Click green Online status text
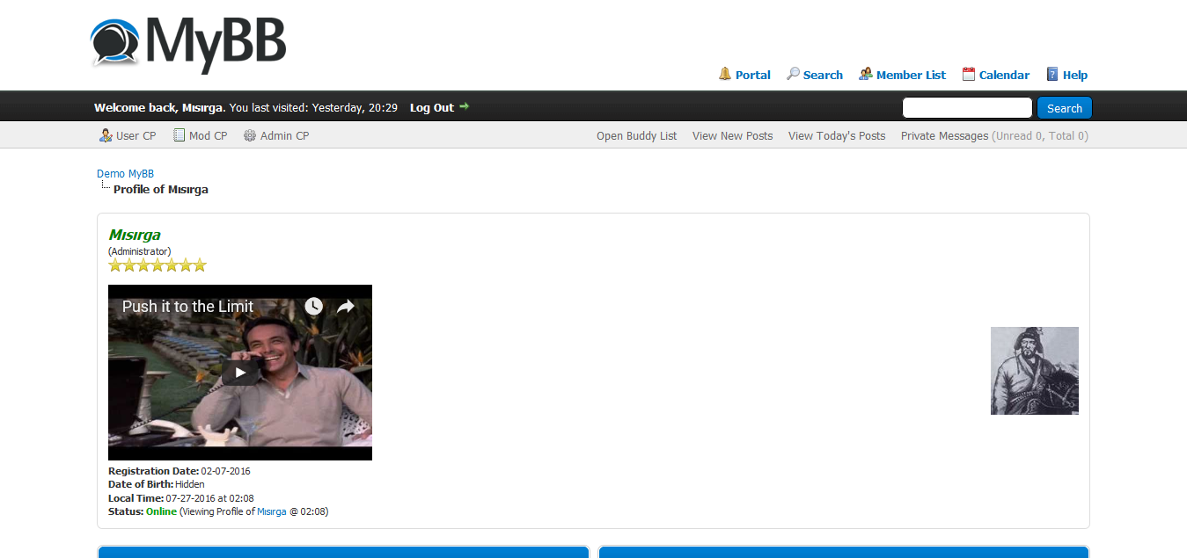Screen dimensions: 1187x558 161,511
